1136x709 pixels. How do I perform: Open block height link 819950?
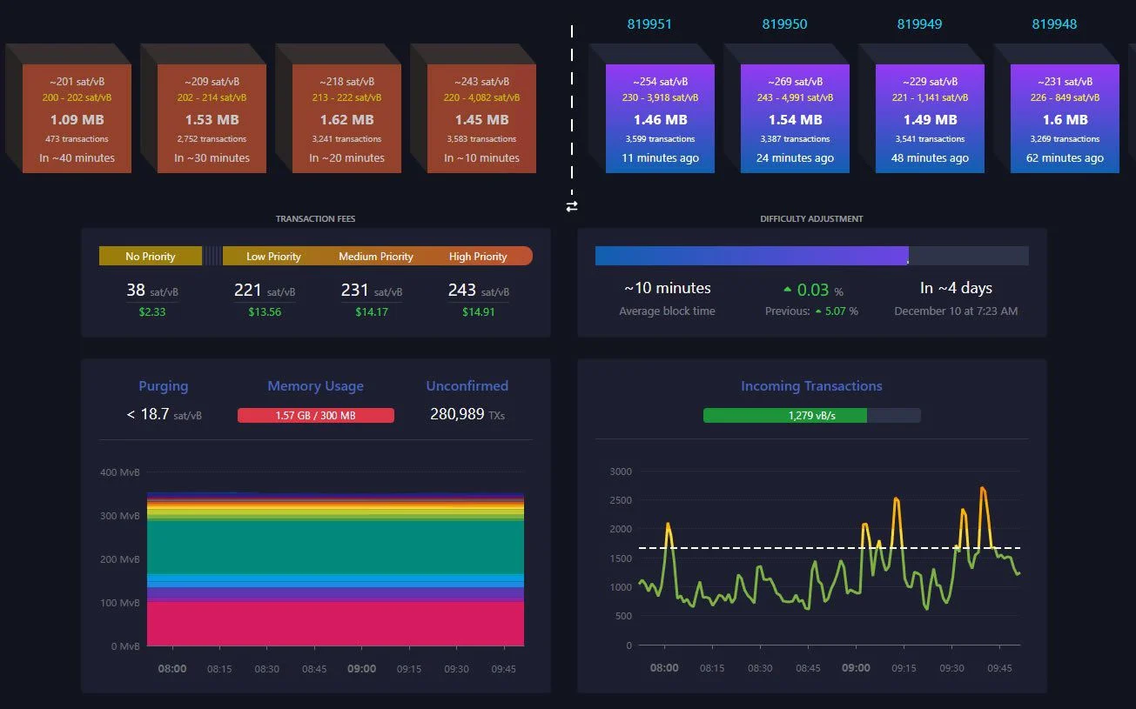(x=784, y=24)
